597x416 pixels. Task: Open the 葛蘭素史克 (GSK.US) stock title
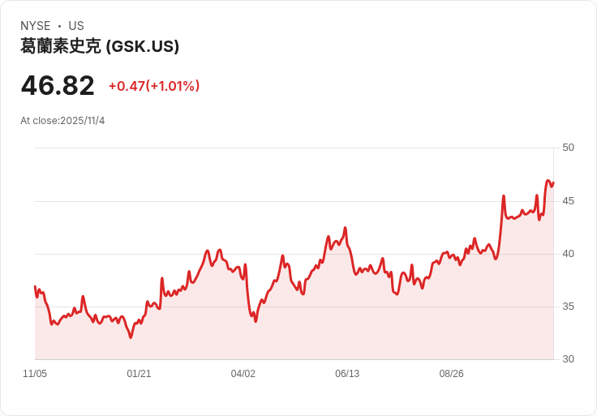(100, 46)
